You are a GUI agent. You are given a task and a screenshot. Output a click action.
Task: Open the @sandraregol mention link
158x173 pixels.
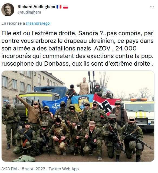pyautogui.click(x=38, y=23)
